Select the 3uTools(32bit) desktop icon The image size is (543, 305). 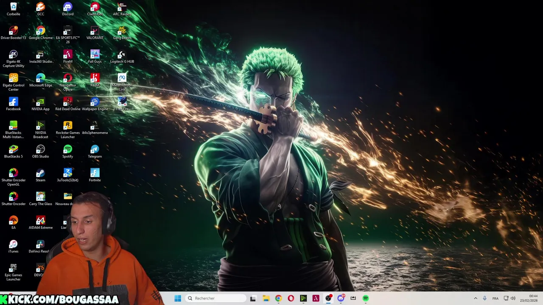(x=67, y=175)
